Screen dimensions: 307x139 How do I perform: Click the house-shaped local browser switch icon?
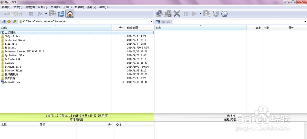pyautogui.click(x=70, y=14)
